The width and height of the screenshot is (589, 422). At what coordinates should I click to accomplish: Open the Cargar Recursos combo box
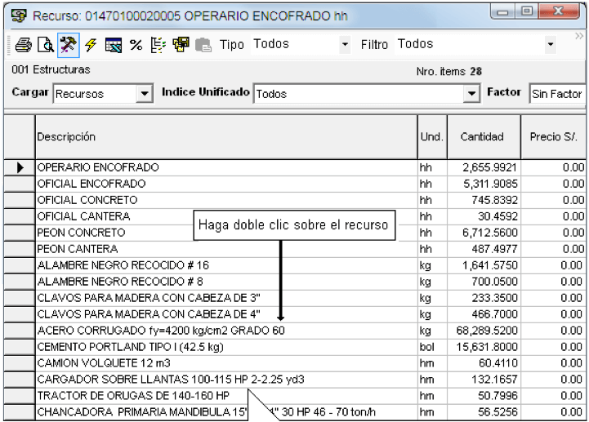pyautogui.click(x=145, y=94)
